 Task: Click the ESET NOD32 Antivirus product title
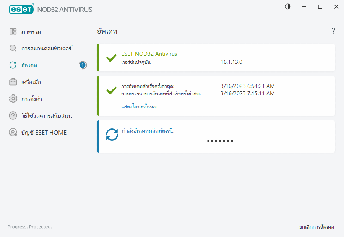pos(149,54)
